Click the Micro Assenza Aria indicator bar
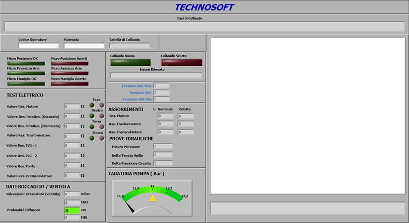Image resolution: width=409 pixels, height=223 pixels. pyautogui.click(x=70, y=73)
